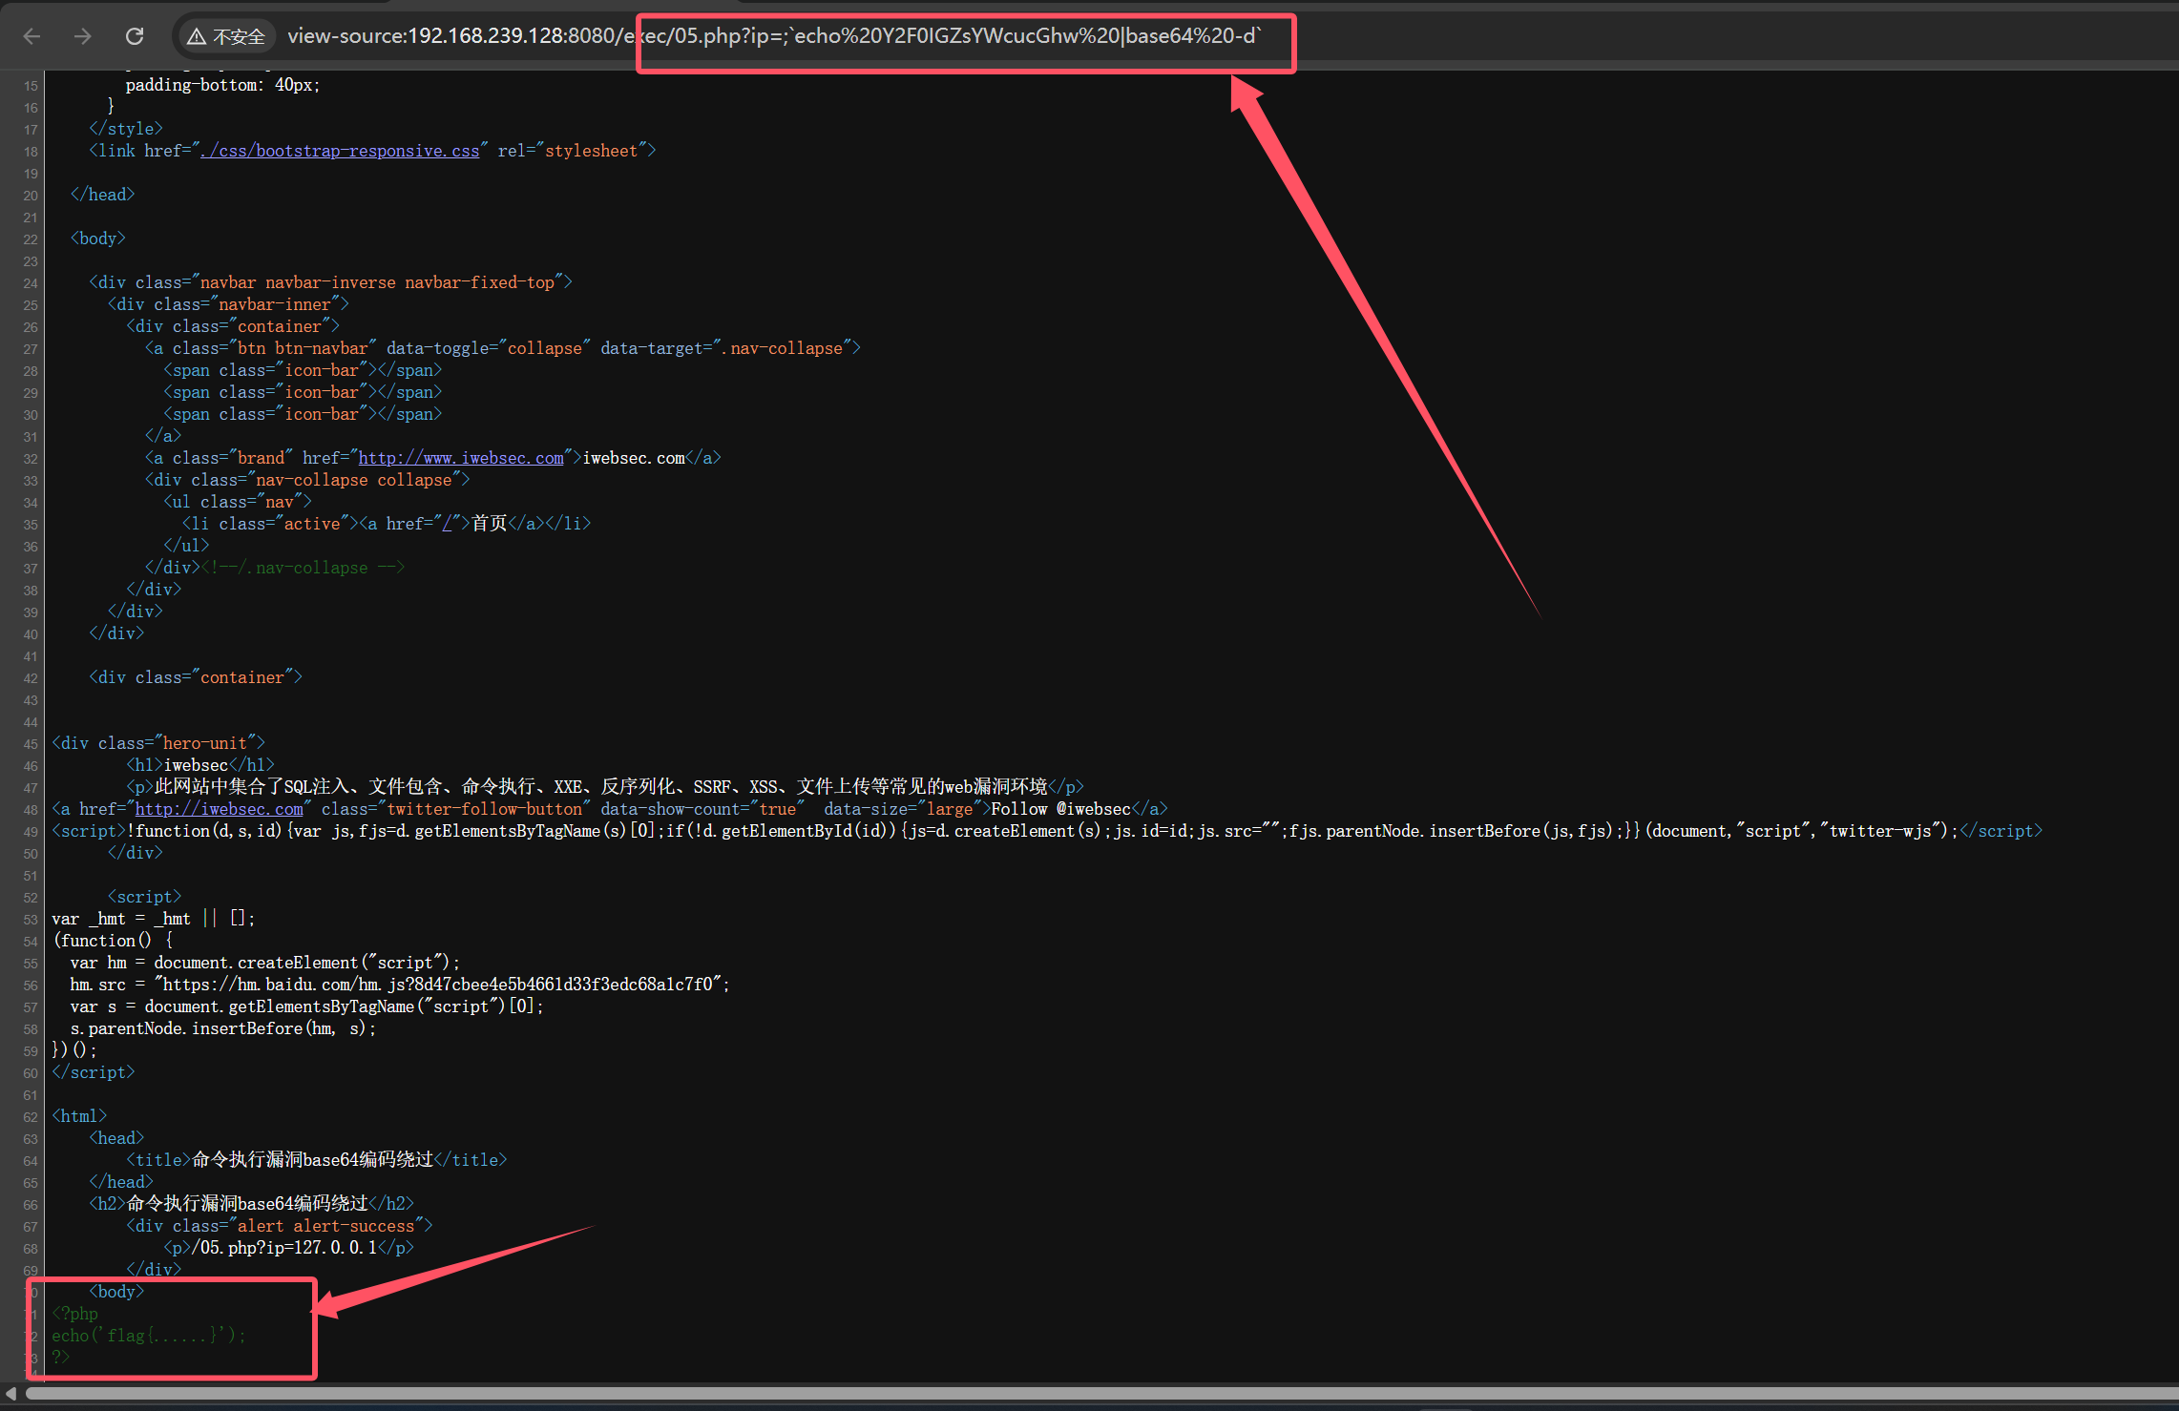The image size is (2179, 1411).
Task: Click the browser forward arrow
Action: tap(83, 36)
